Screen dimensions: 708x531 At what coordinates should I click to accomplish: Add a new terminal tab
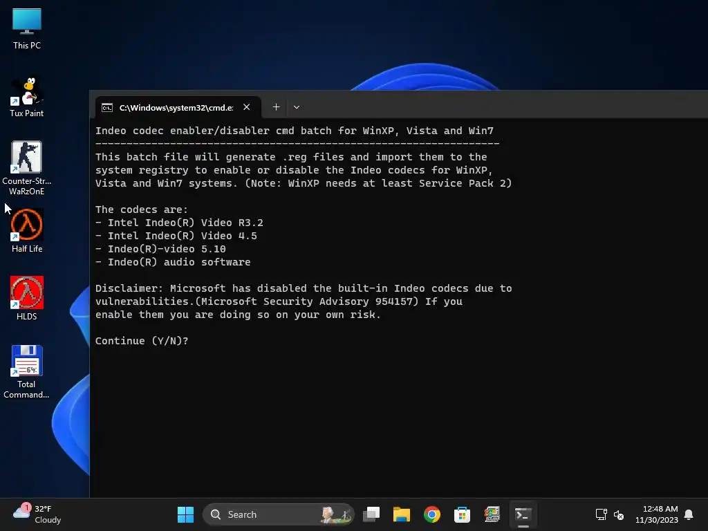(x=276, y=107)
